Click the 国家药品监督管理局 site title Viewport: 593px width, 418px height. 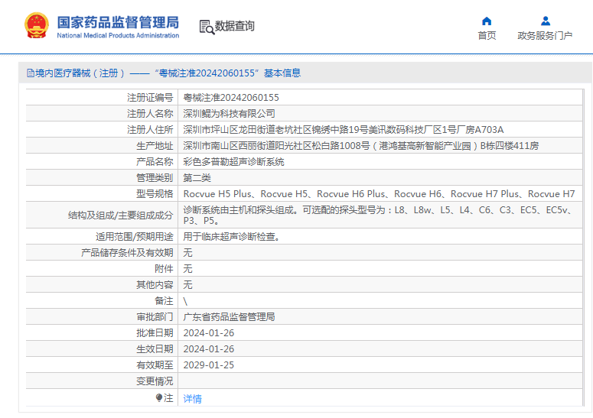[x=118, y=21]
